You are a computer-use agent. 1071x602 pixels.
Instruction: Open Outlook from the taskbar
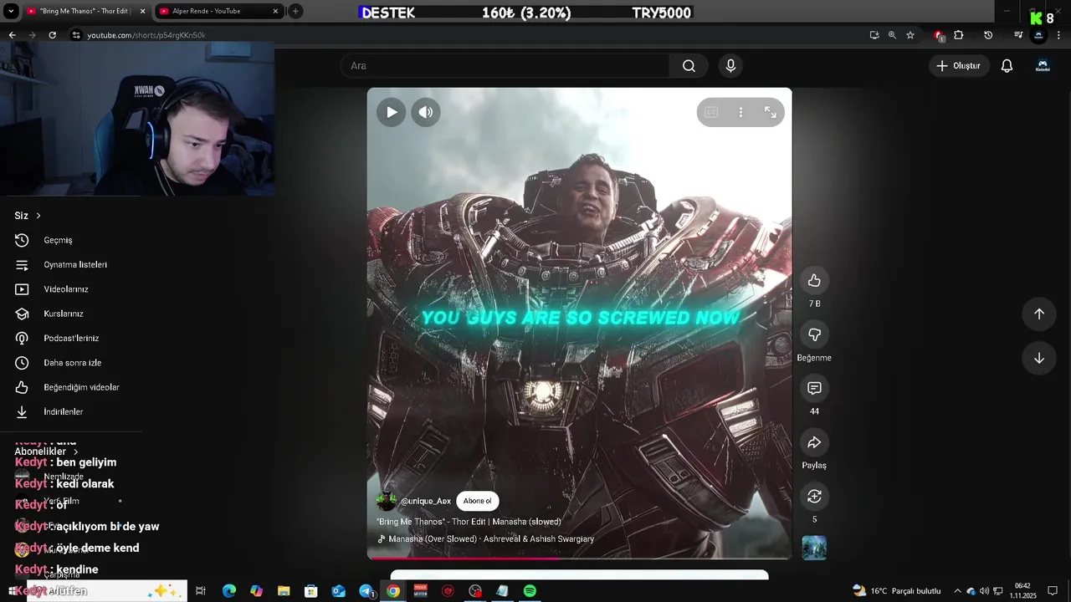click(x=338, y=591)
